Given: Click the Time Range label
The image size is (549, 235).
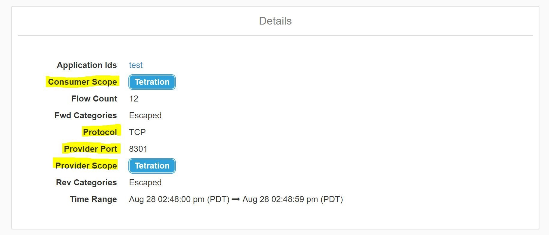Looking at the screenshot, I should (93, 199).
